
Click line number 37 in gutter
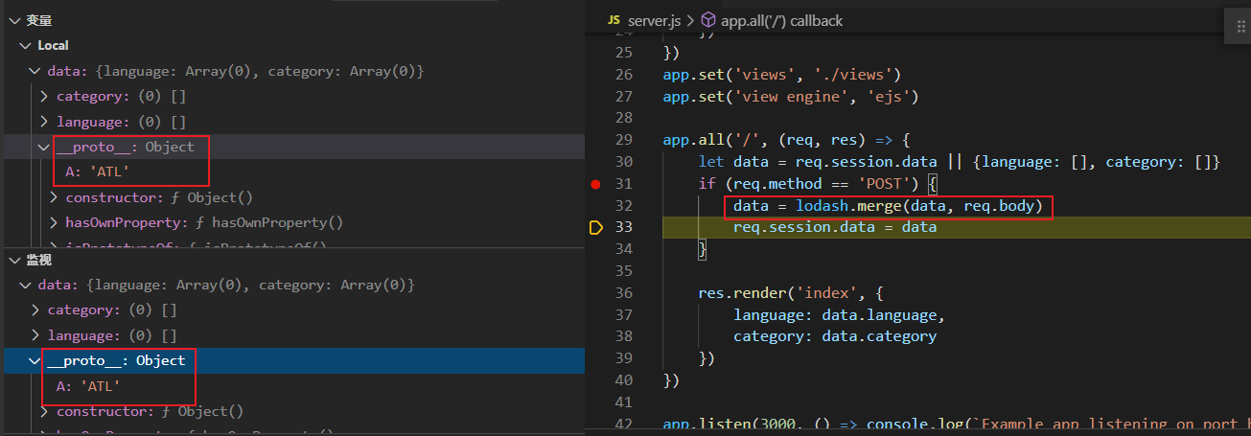pyautogui.click(x=623, y=315)
